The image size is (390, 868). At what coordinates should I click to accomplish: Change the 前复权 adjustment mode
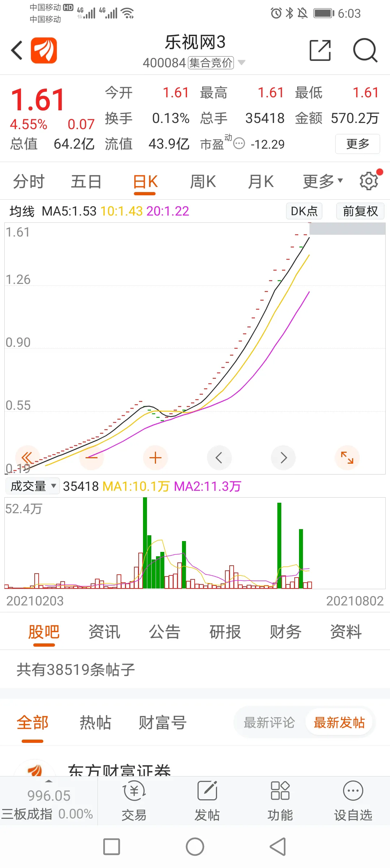click(x=360, y=211)
